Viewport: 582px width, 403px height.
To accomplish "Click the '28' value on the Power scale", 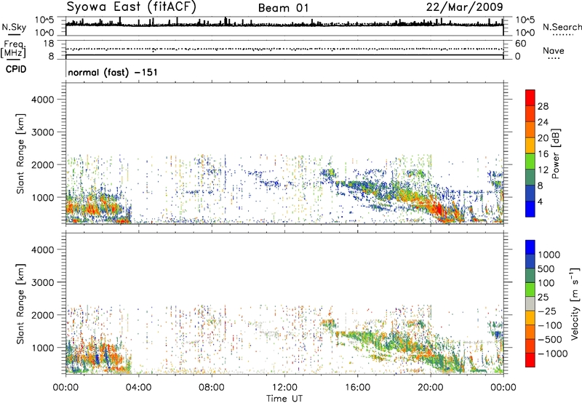I will click(543, 106).
